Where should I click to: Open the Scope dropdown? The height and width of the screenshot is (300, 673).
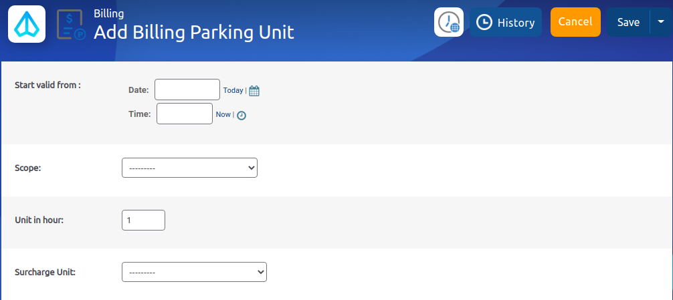point(189,168)
